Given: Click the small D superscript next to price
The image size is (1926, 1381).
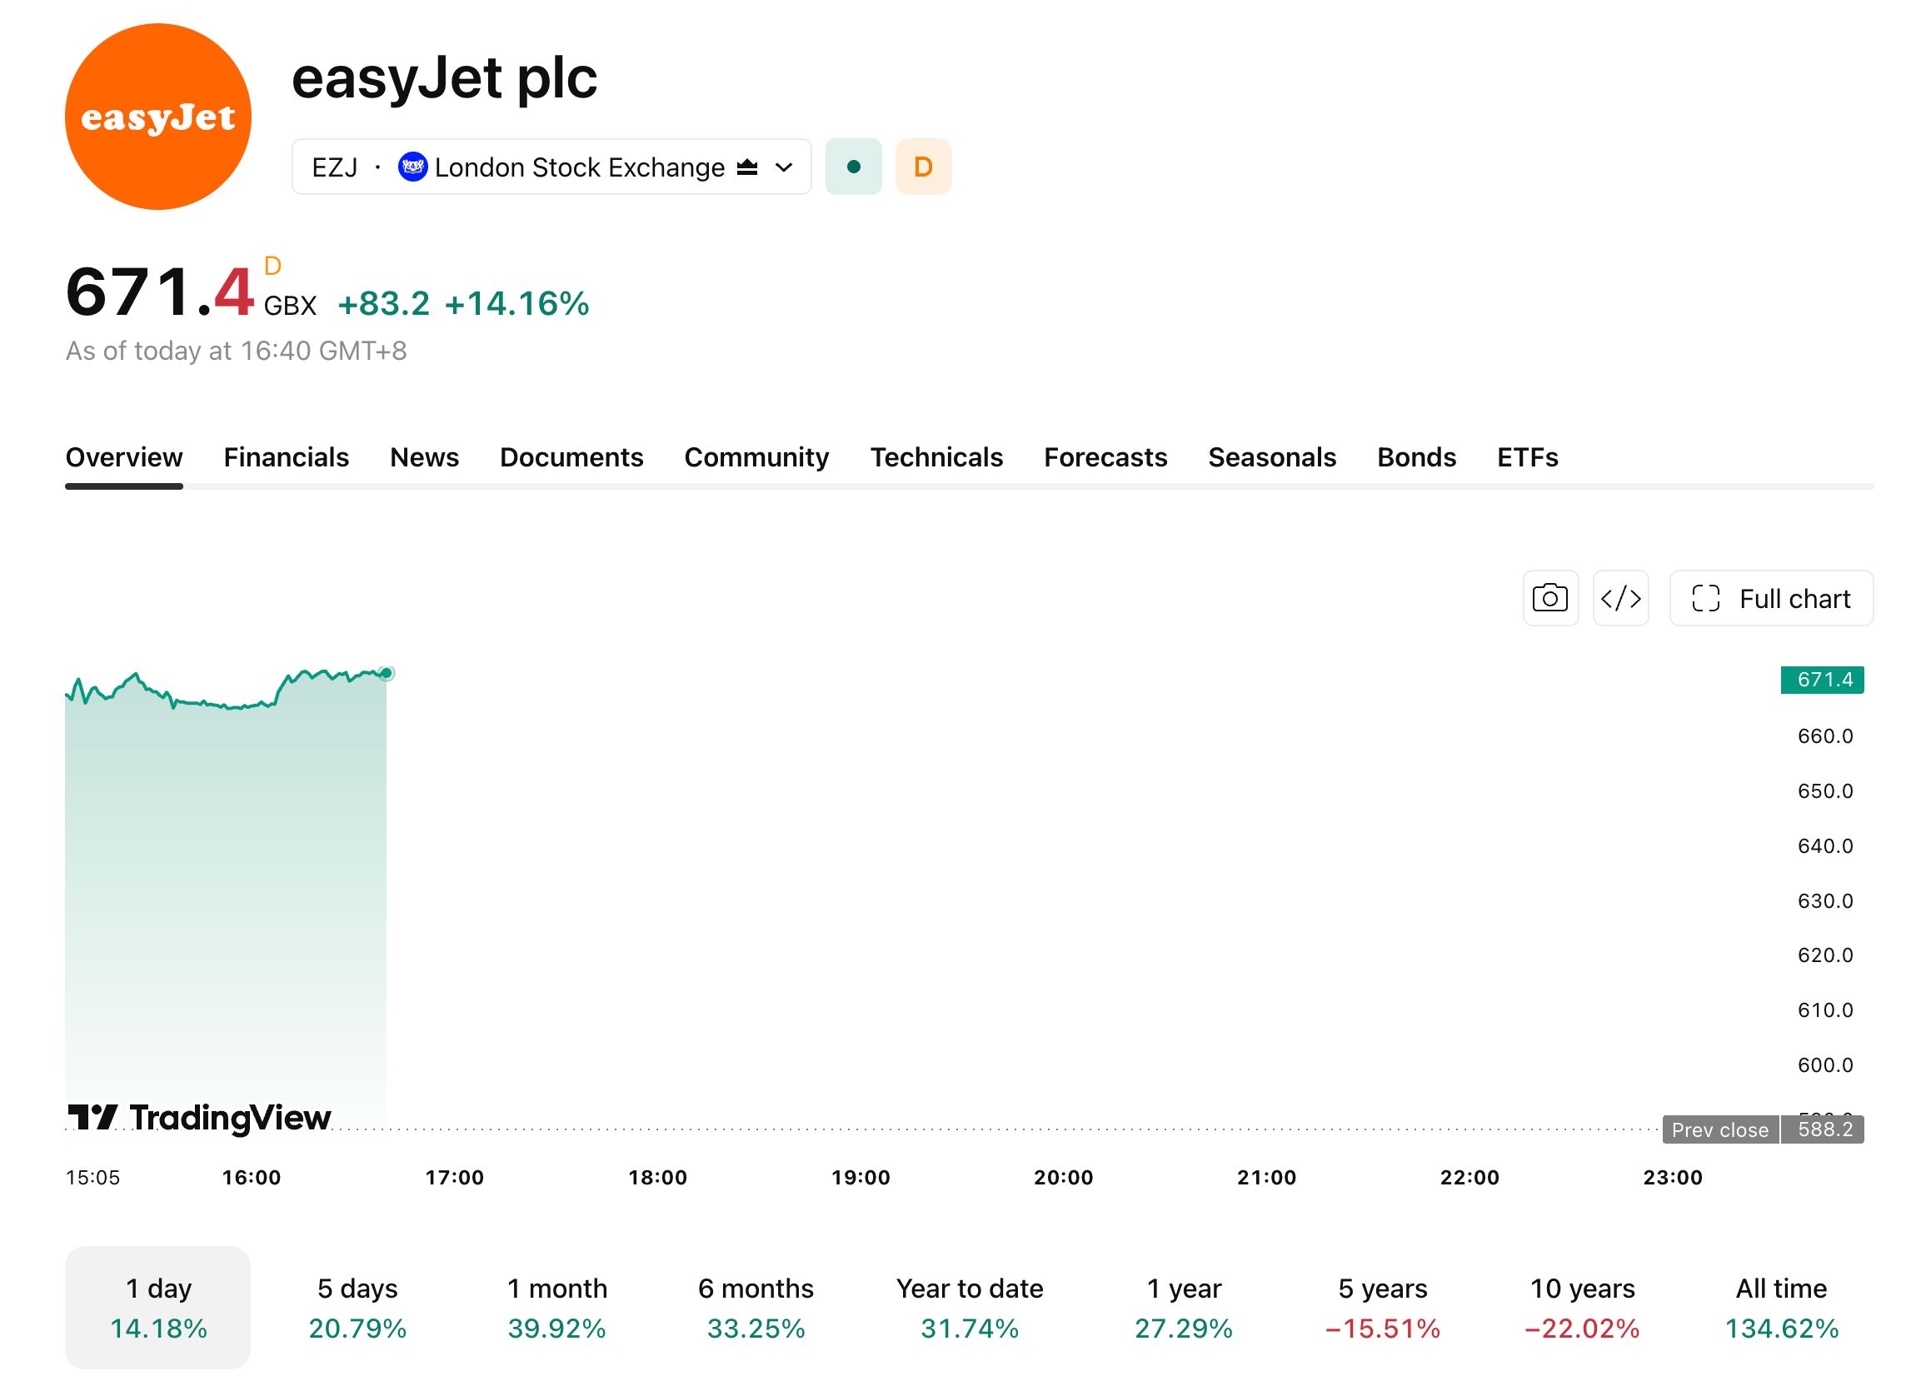Looking at the screenshot, I should [272, 266].
